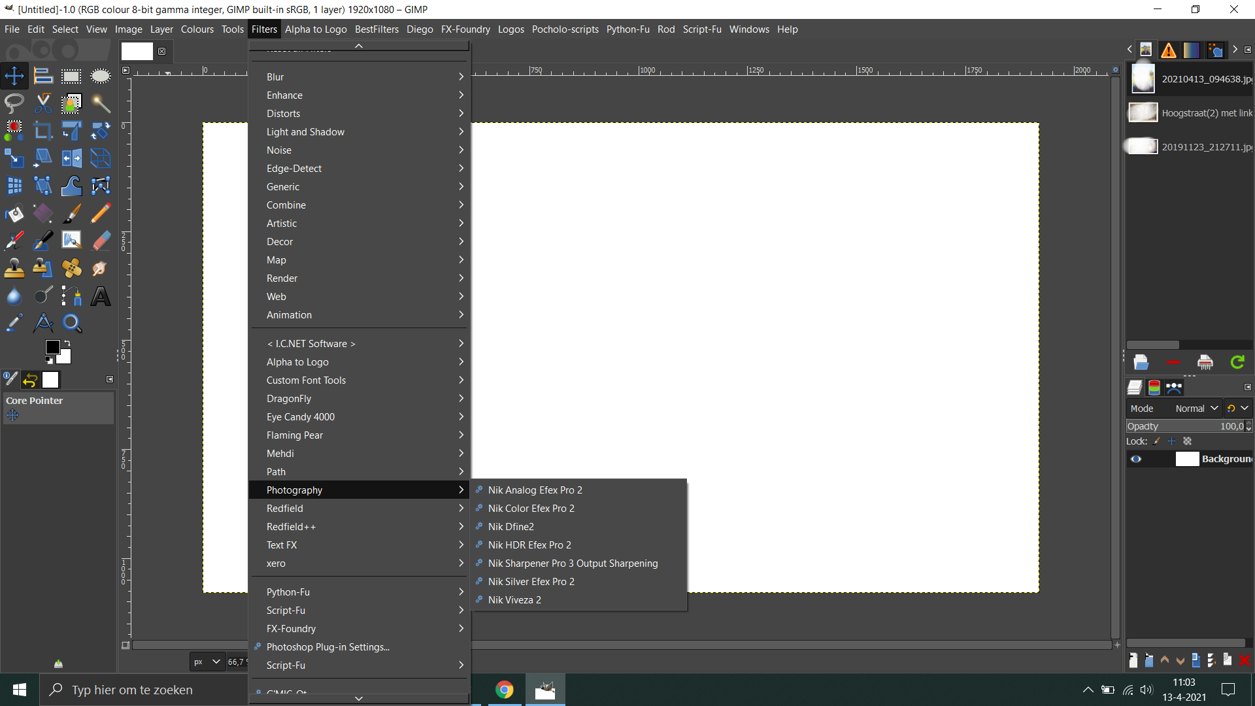Choose the Pencil tool
1255x706 pixels.
click(x=100, y=213)
